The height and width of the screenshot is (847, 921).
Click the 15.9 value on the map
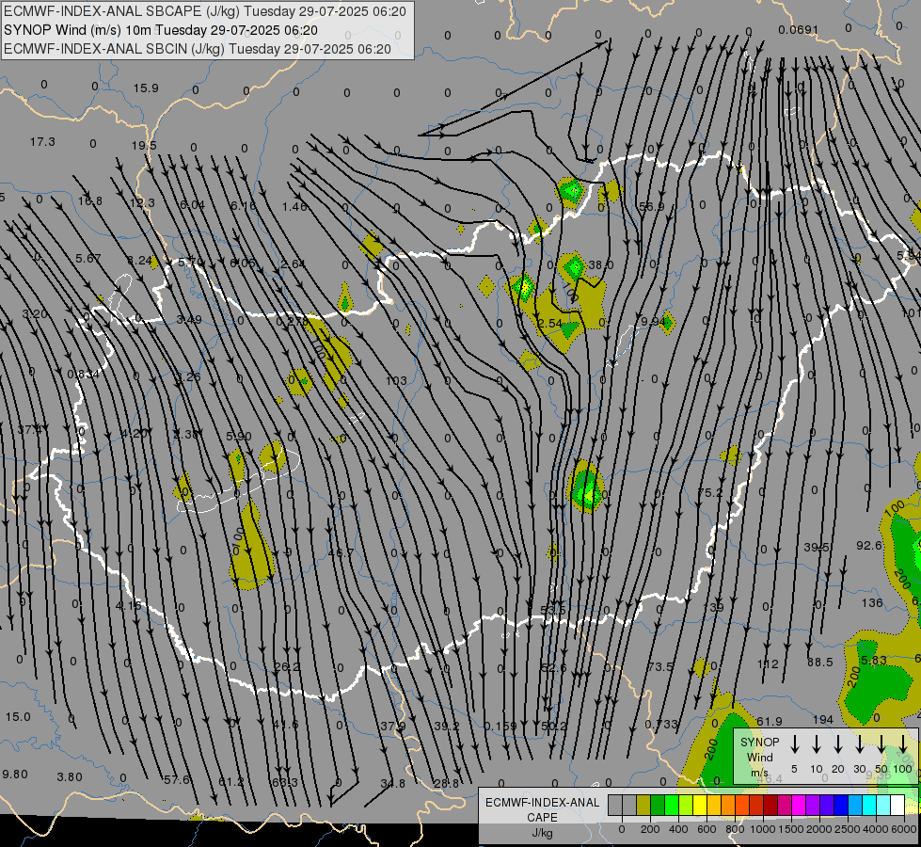click(146, 88)
